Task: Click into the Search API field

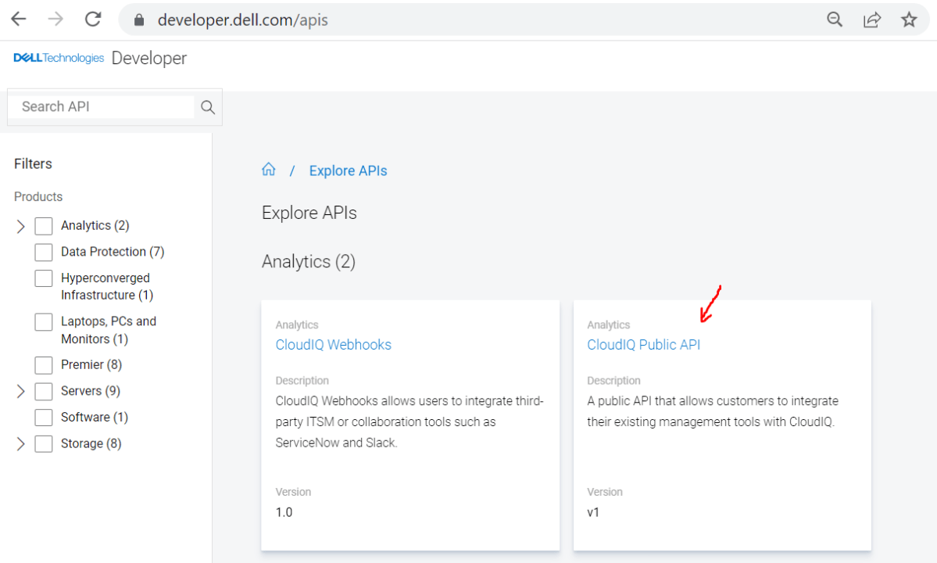Action: 102,107
